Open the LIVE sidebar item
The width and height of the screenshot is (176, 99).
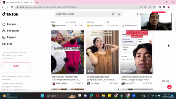pos(7,44)
